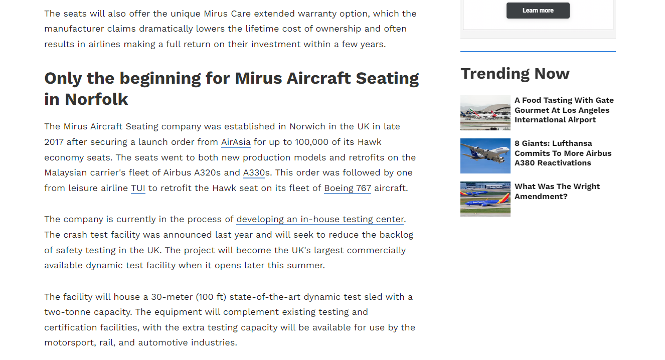This screenshot has height=360, width=665.
Task: Read 'What Was The Wright Amendment?' article
Action: pos(557,192)
